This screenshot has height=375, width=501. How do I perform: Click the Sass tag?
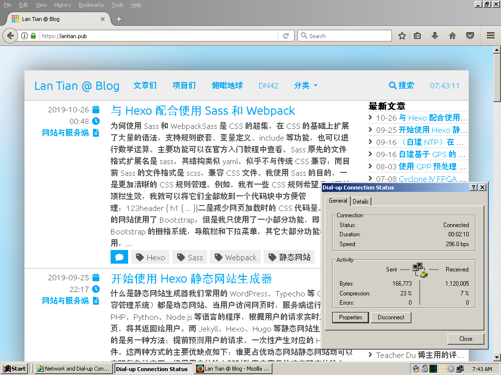(190, 257)
